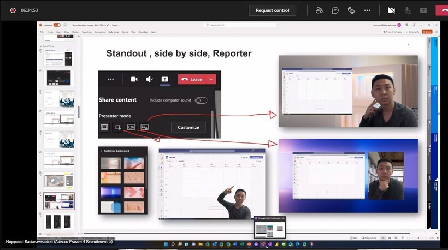The width and height of the screenshot is (448, 250).
Task: Select slide thumbnail 56 in slide panel
Action: pyautogui.click(x=59, y=98)
